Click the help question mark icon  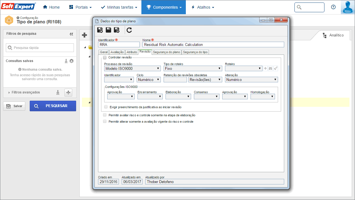pos(333,7)
